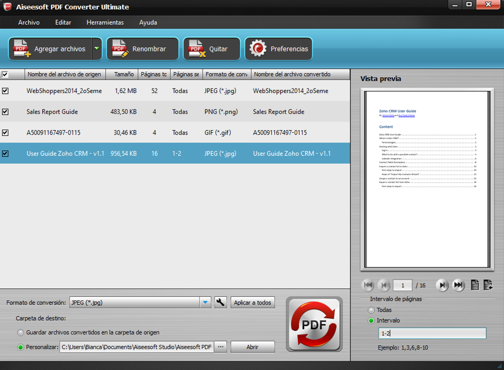The height and width of the screenshot is (370, 504).
Task: Expand the Agregar archivos dropdown arrow
Action: (x=97, y=48)
